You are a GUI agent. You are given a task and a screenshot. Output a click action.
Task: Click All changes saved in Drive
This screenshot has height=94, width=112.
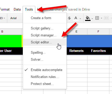click(70, 10)
